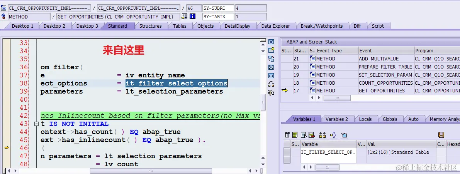Click the filter box icon in Variables toolbar
The height and width of the screenshot is (174, 460).
(x=344, y=135)
